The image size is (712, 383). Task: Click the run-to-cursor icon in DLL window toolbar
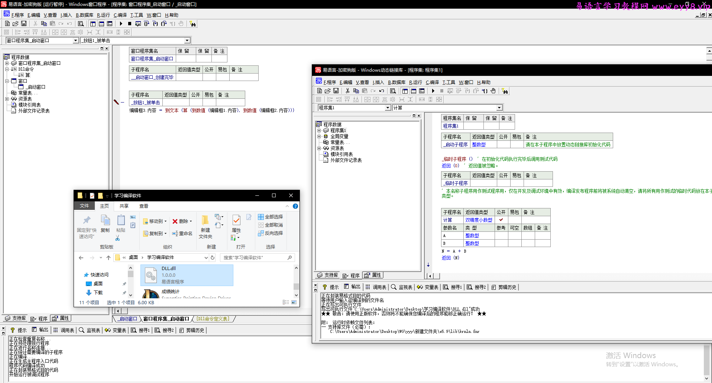[x=485, y=91]
